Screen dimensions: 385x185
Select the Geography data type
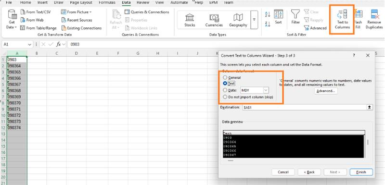[x=238, y=20]
